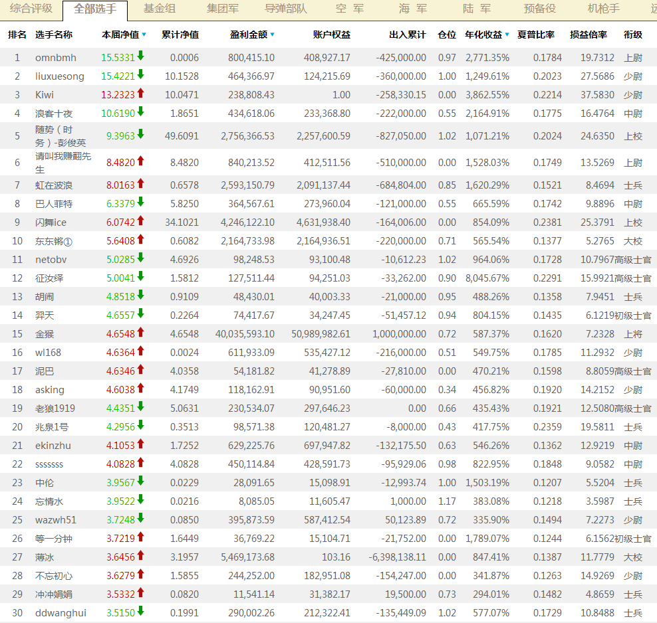Screen dimensions: 657x623
Task: Open the 海军 tab
Action: tap(413, 9)
